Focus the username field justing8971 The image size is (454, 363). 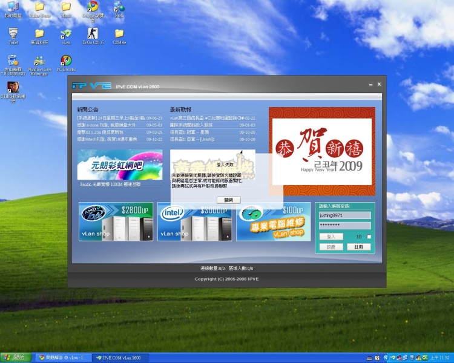(344, 215)
